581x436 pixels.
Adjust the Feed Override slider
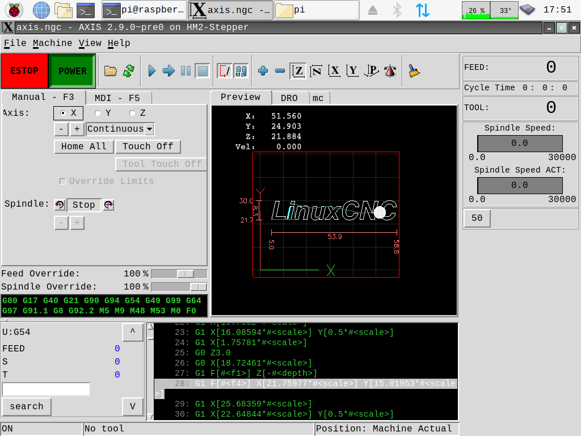coord(179,274)
